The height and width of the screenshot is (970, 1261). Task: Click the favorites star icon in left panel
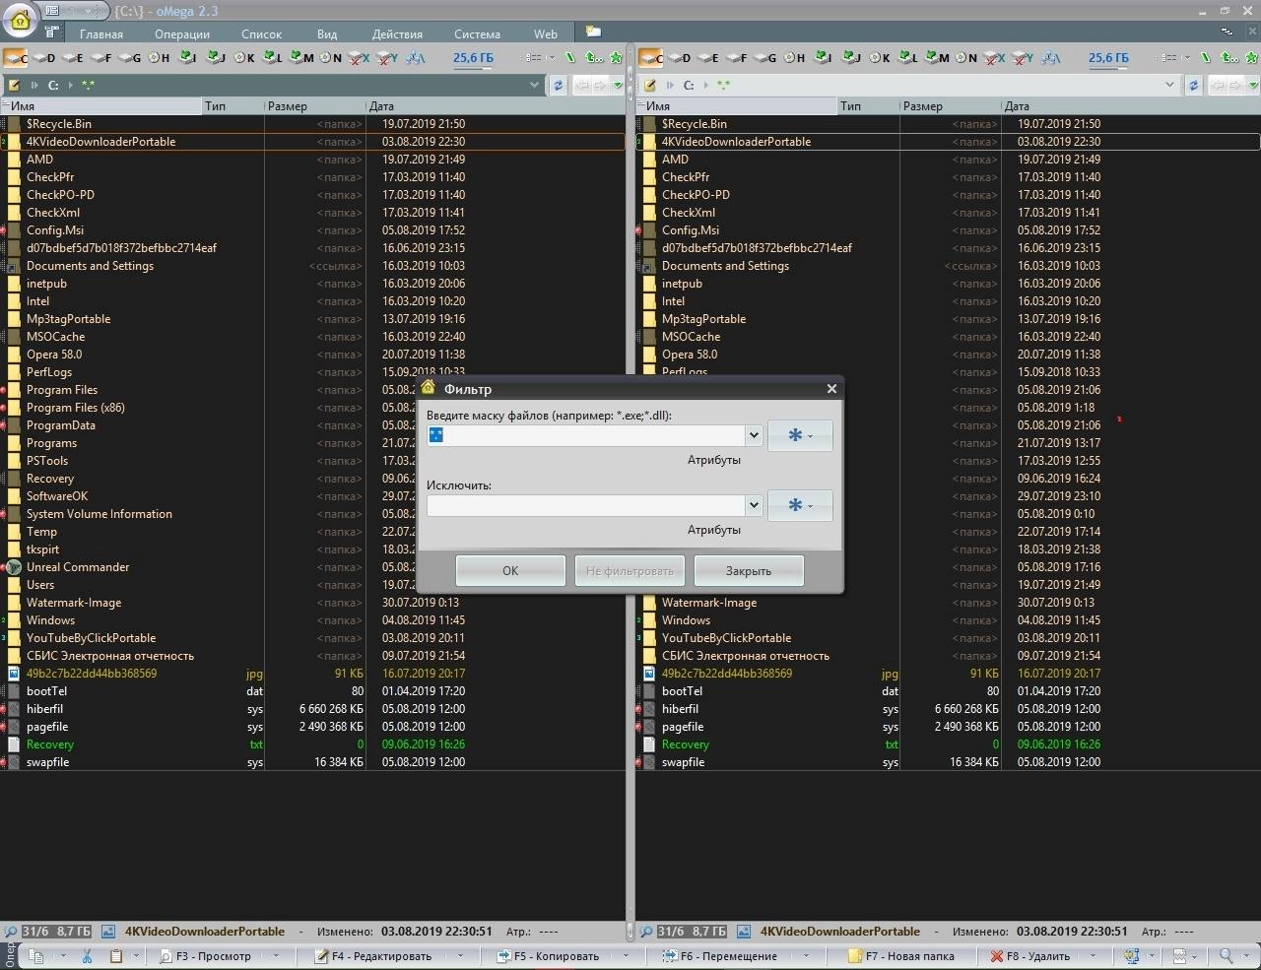(617, 58)
